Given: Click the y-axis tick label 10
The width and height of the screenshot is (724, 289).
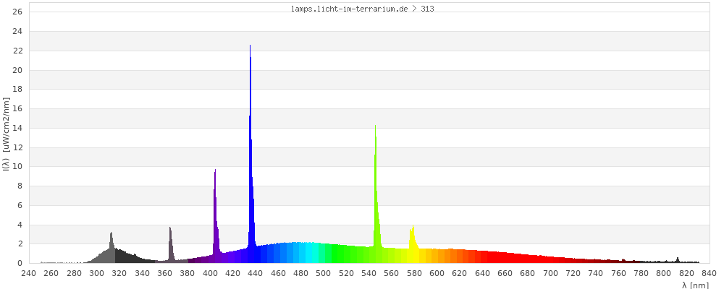Looking at the screenshot, I should click(x=18, y=167).
